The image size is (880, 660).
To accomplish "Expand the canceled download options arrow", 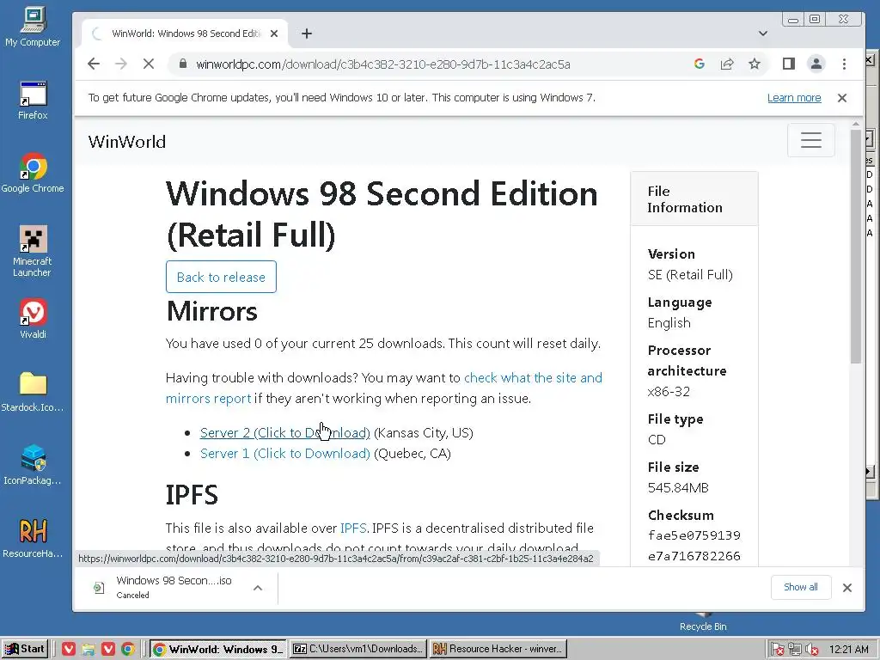I will [258, 588].
